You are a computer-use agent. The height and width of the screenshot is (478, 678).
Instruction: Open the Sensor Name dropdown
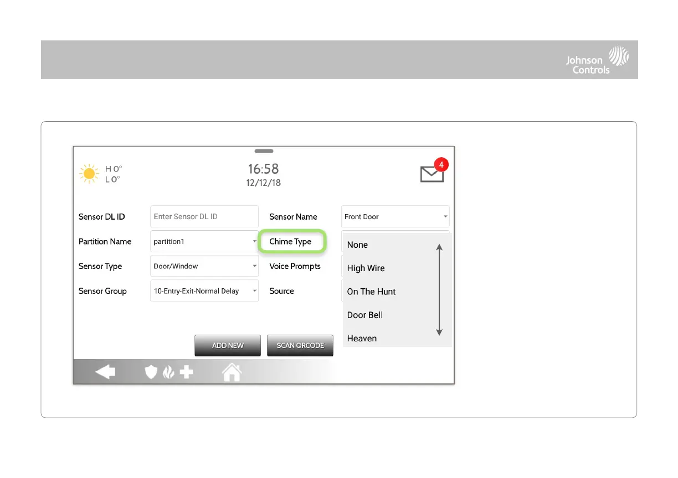point(395,217)
